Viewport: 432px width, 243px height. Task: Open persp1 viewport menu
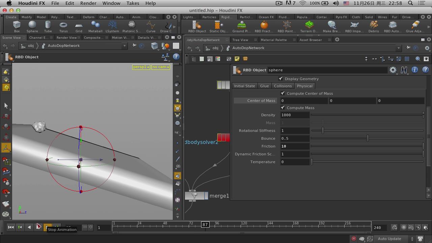141,67
